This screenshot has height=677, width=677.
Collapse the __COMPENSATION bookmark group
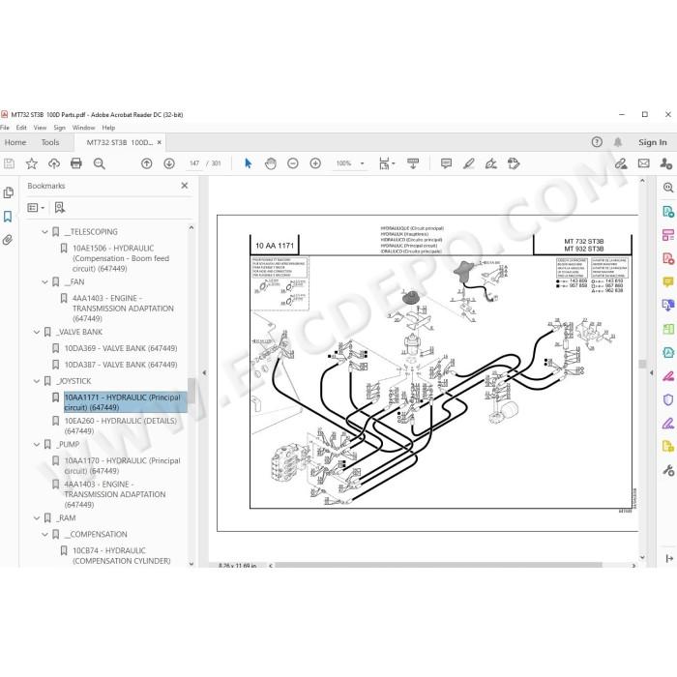coord(44,535)
